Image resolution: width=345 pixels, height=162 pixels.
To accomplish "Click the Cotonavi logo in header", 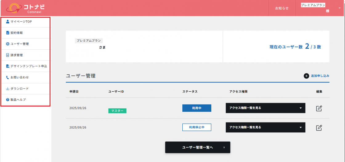I will pyautogui.click(x=25, y=8).
